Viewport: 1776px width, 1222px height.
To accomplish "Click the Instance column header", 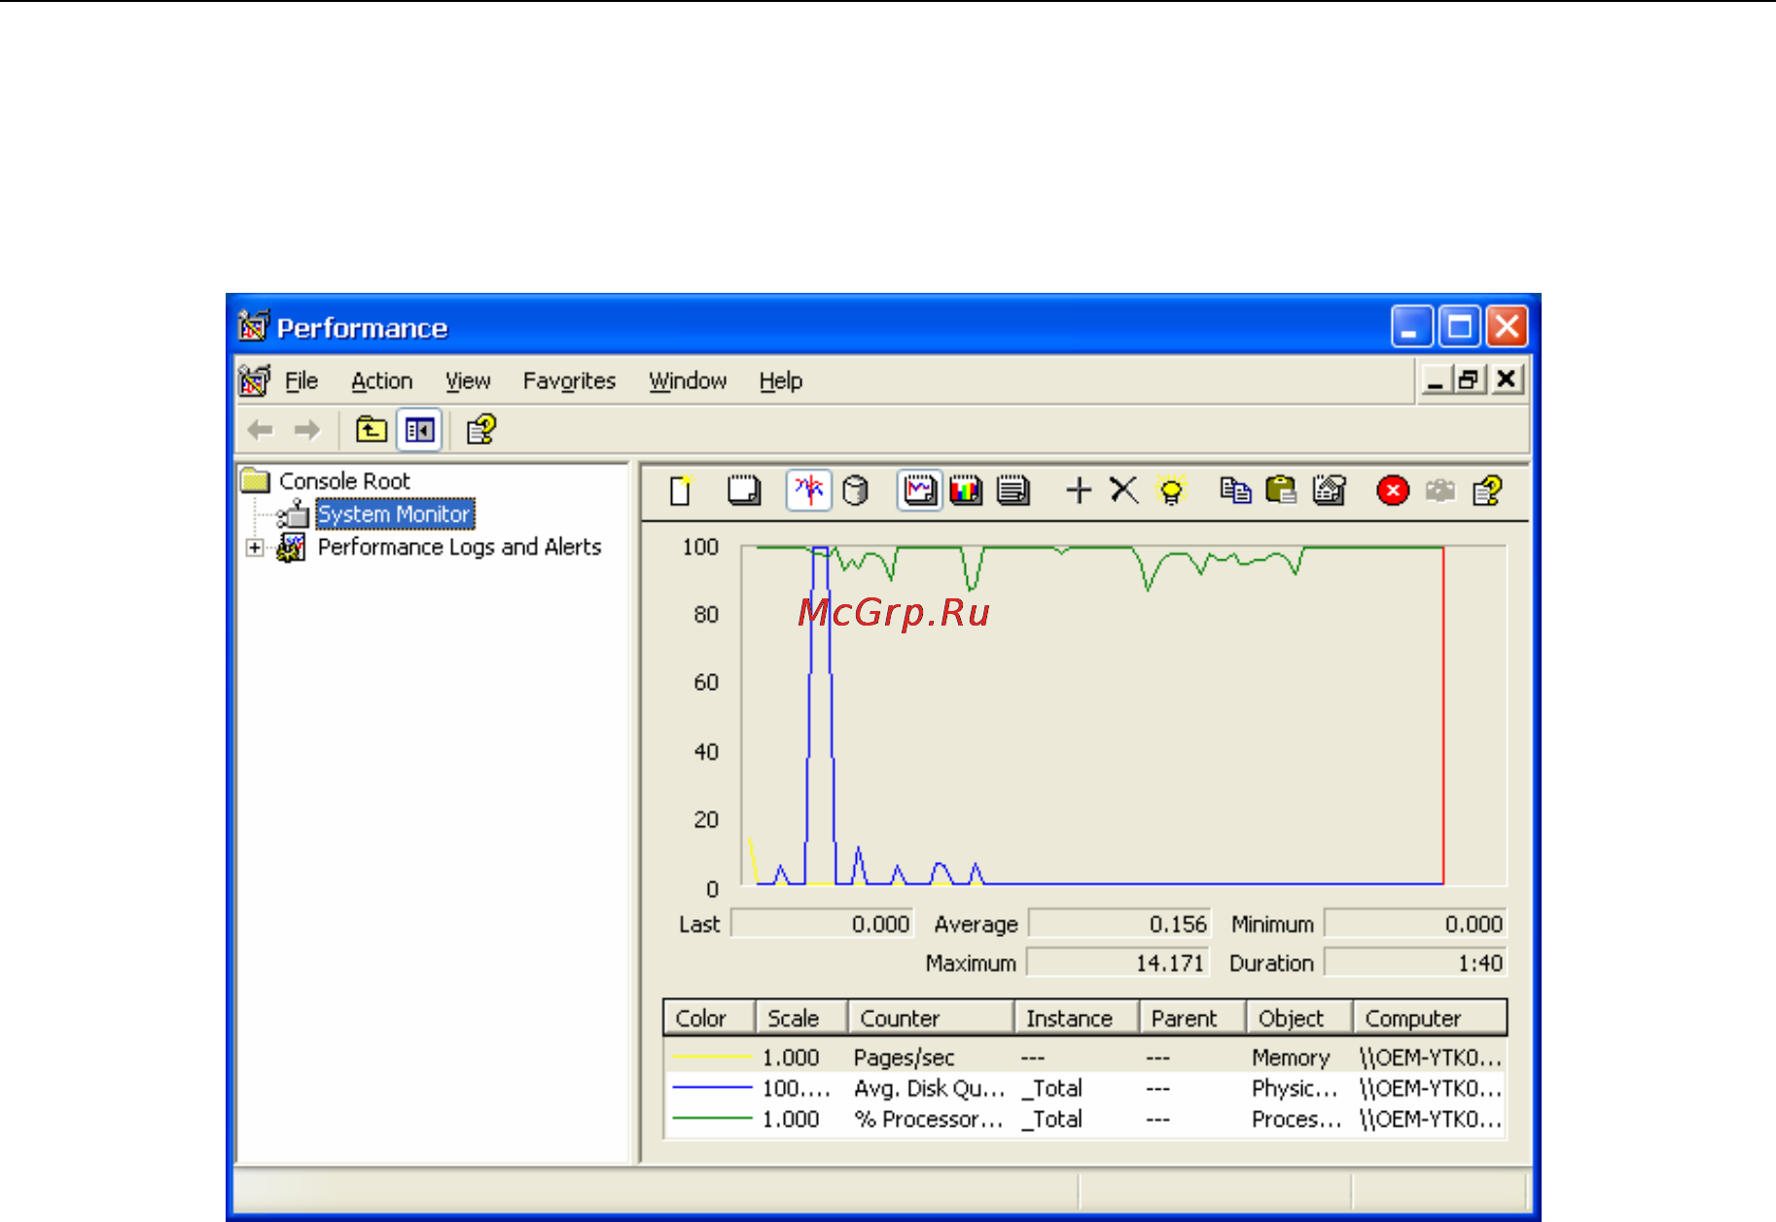I will coord(1077,1018).
